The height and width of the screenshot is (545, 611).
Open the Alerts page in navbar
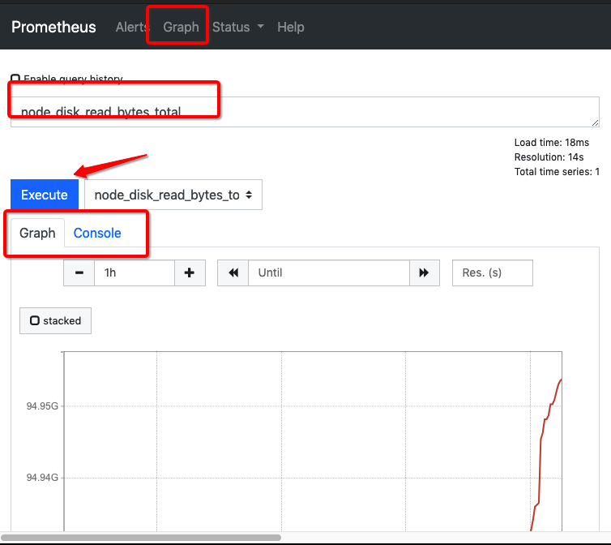click(x=132, y=27)
